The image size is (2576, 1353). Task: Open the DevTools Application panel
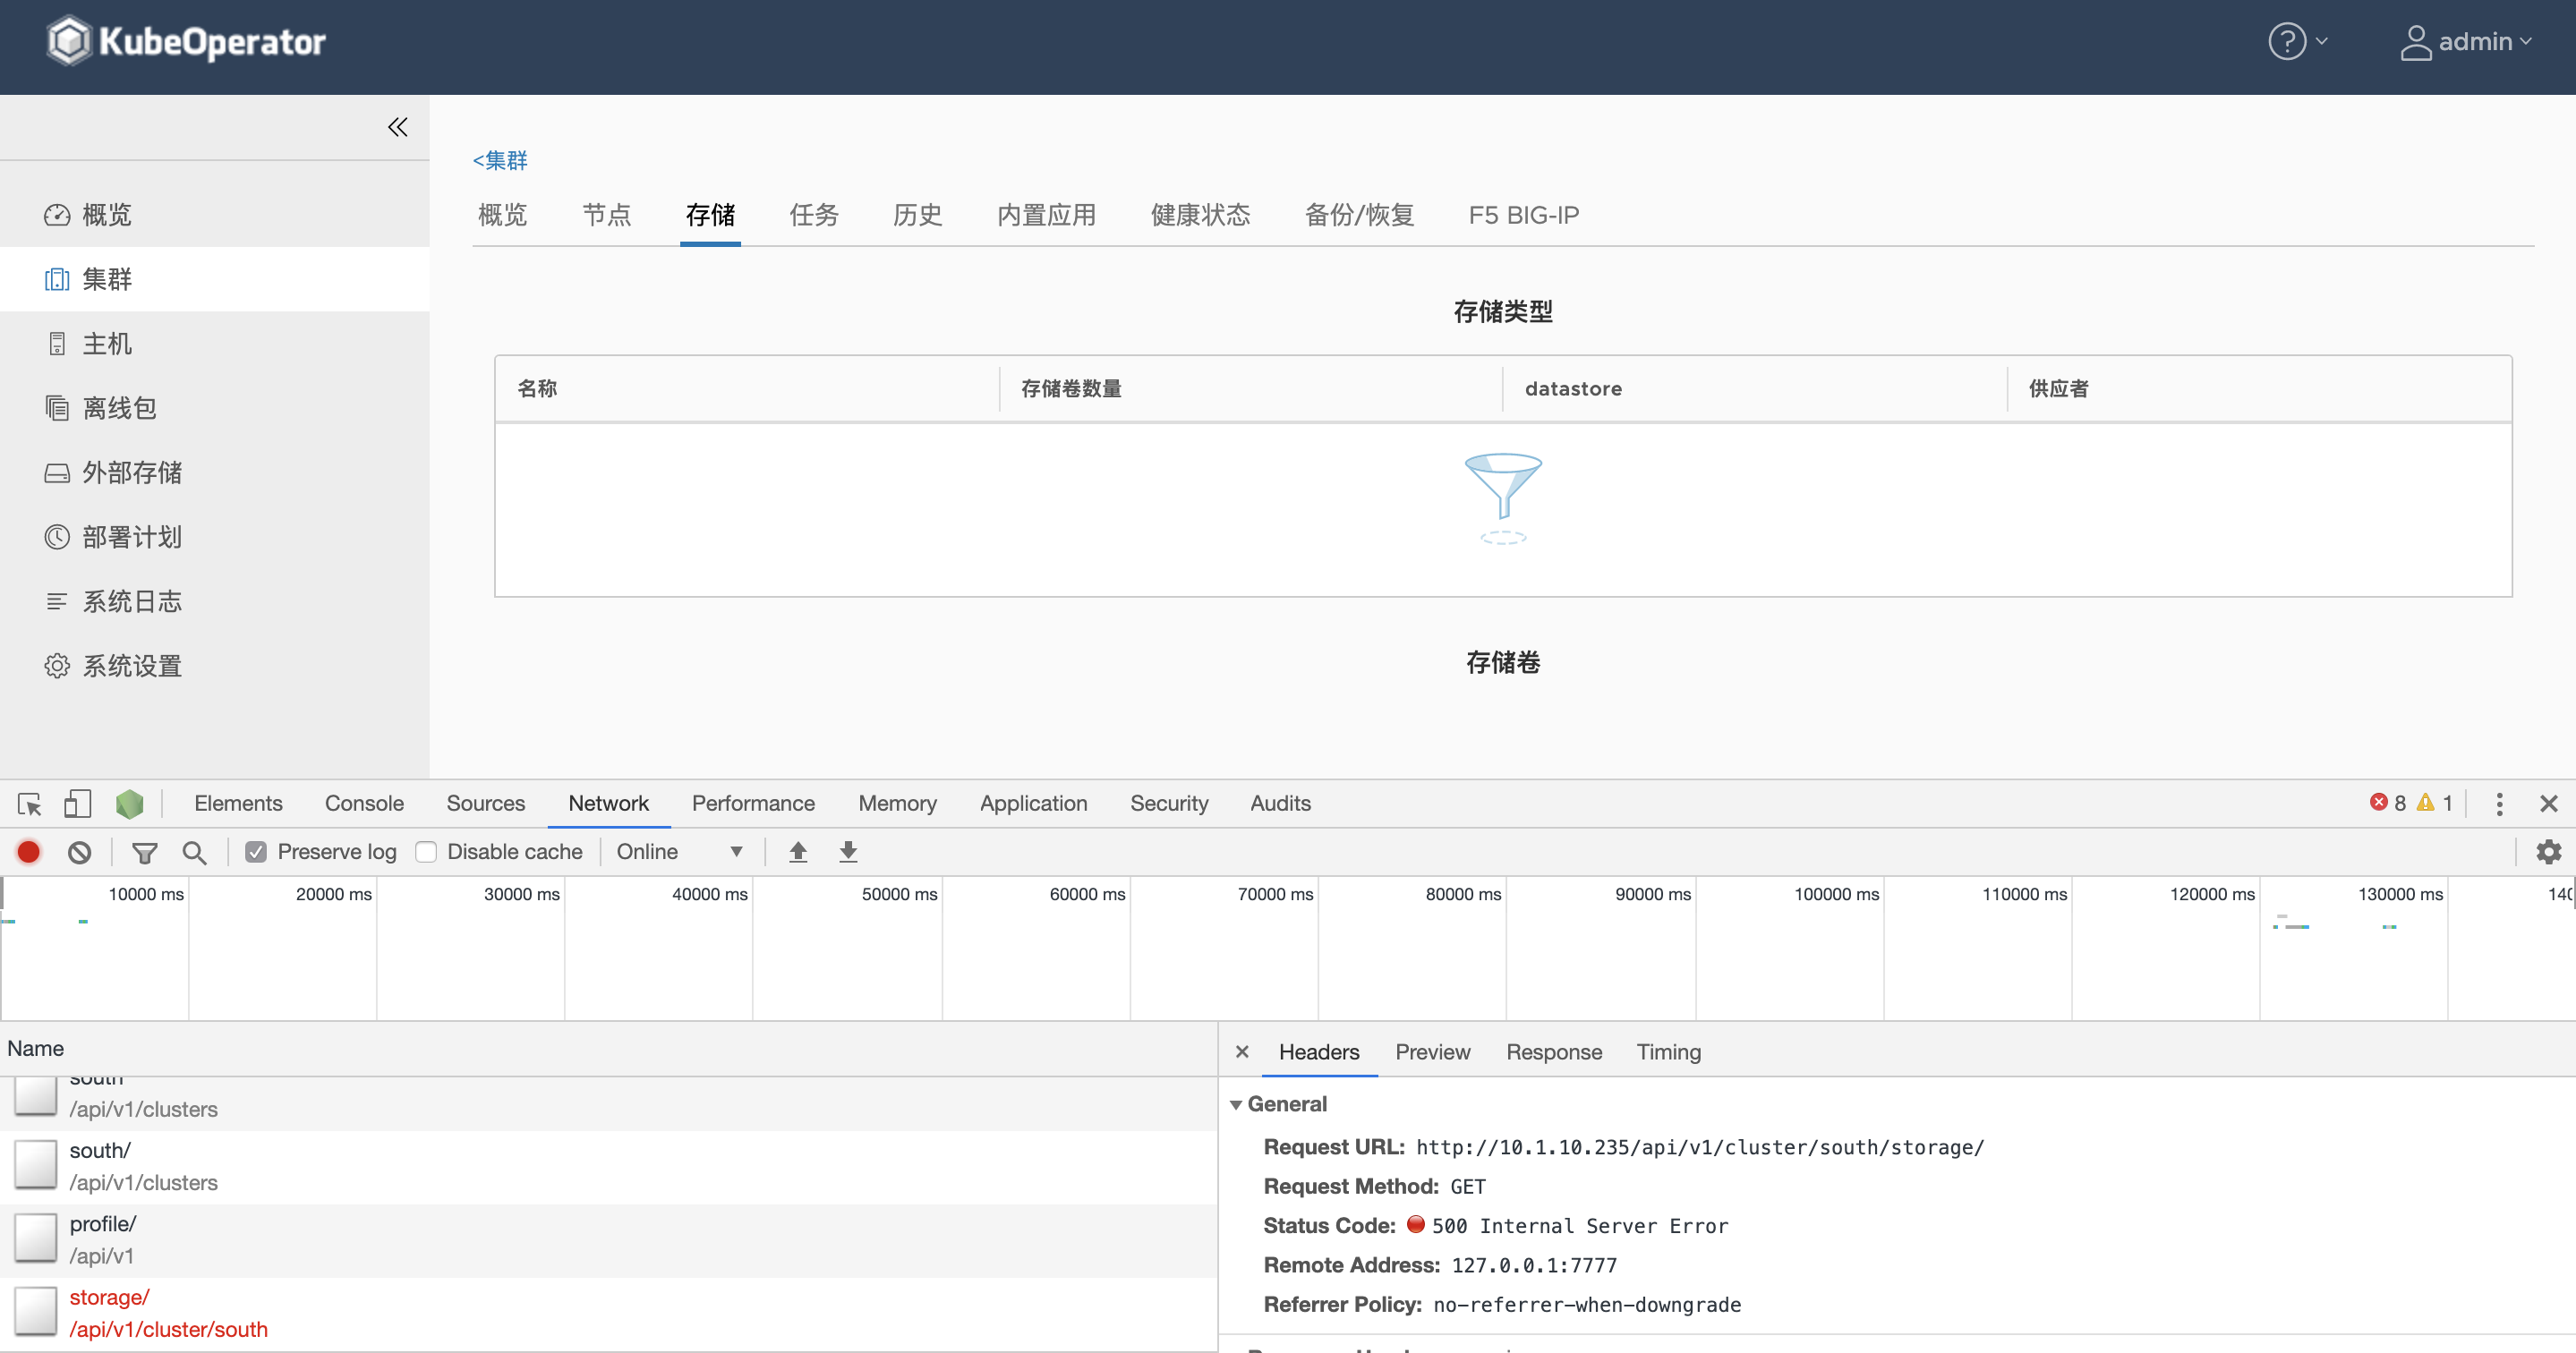point(1033,803)
